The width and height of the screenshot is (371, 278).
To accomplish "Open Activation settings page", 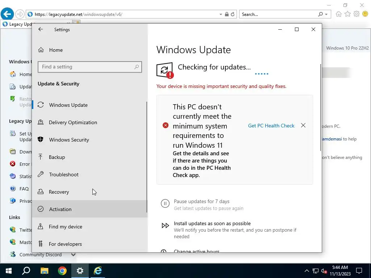I will [x=90, y=209].
